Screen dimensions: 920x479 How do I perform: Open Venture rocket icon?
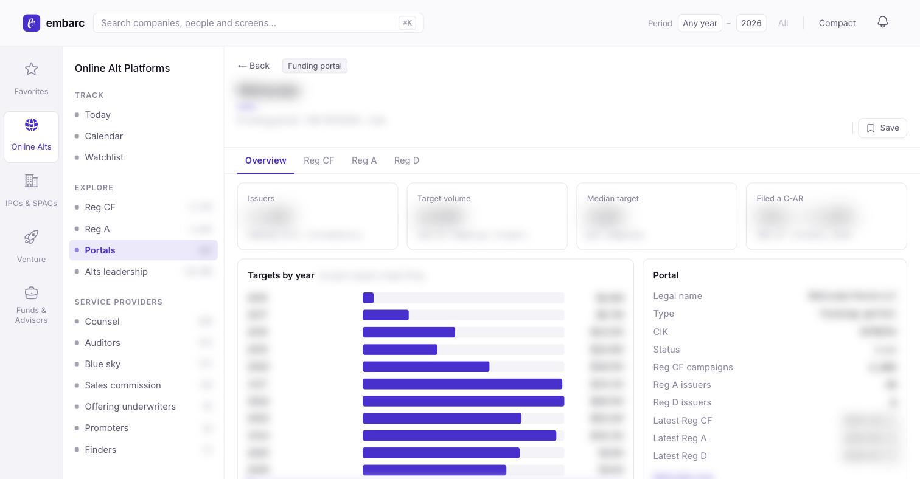click(x=31, y=236)
